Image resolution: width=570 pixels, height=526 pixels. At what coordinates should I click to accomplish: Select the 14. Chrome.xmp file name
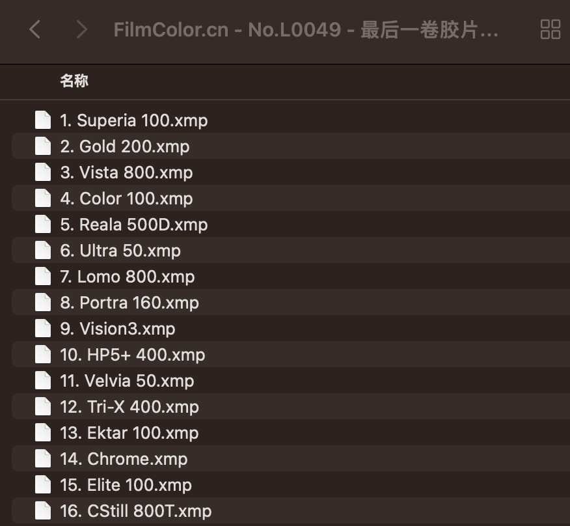pyautogui.click(x=124, y=459)
